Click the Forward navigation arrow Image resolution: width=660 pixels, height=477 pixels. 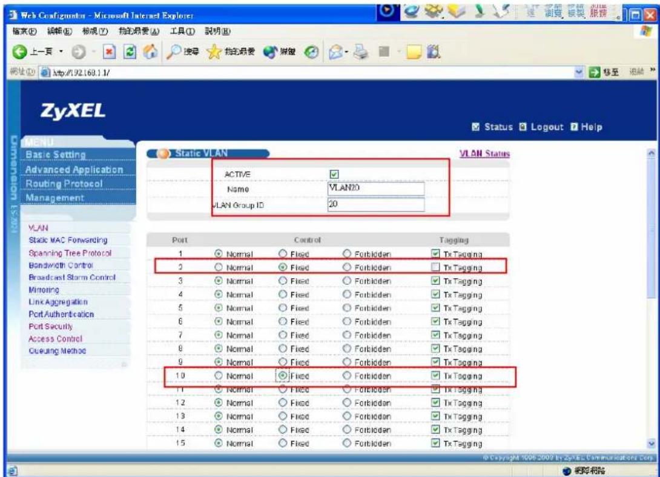point(78,52)
